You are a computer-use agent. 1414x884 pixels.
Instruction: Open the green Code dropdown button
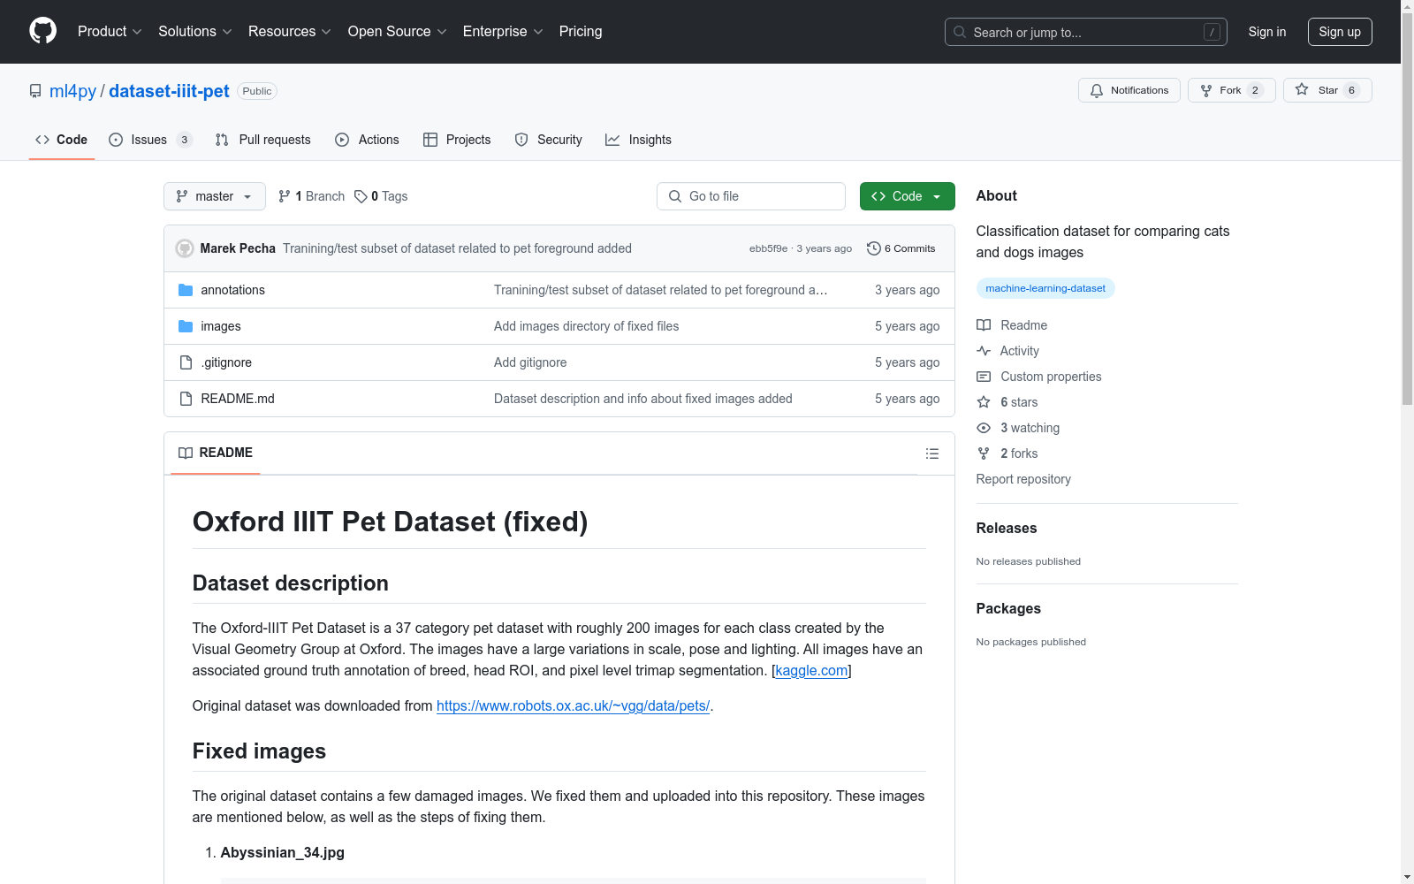click(x=907, y=196)
